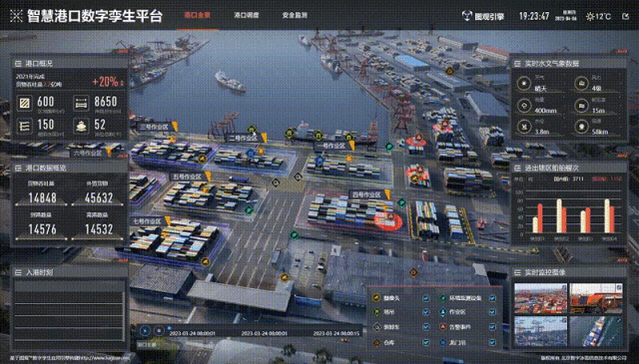639x364 pixels.
Task: Click the 港口概况 panel header icon
Action: click(18, 64)
